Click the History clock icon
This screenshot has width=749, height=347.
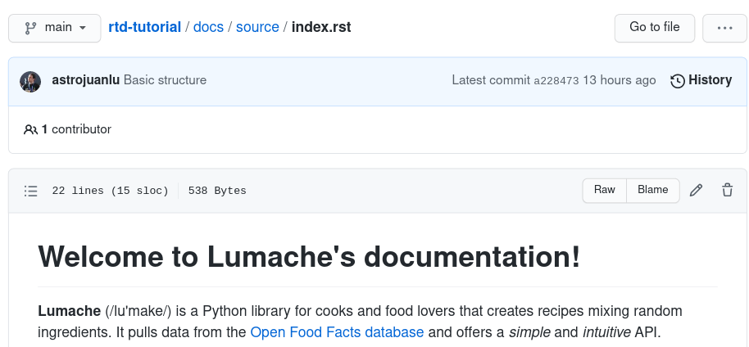pos(678,81)
